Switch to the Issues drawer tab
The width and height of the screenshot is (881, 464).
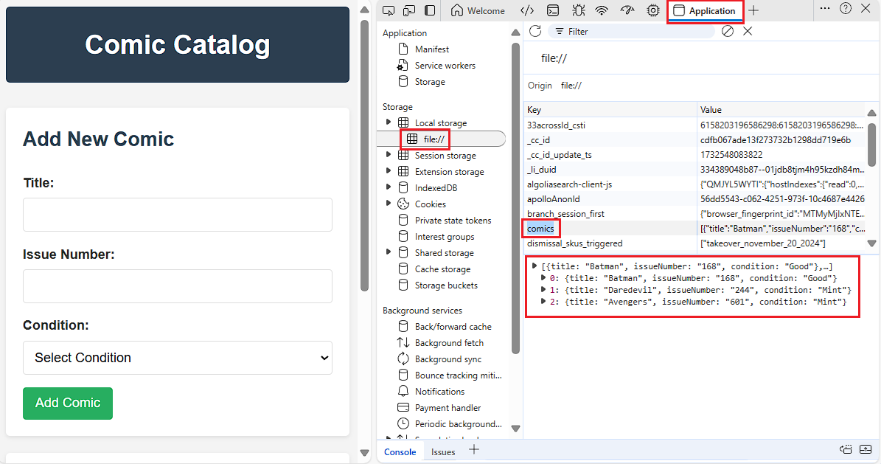pos(443,451)
